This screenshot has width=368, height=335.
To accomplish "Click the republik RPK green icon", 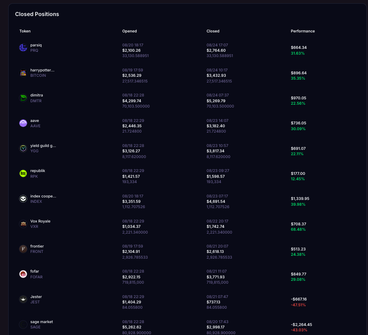I will pyautogui.click(x=23, y=173).
